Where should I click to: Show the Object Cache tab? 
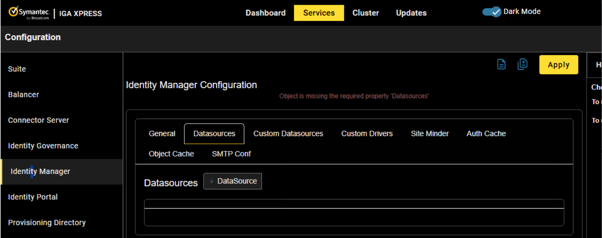tap(171, 154)
